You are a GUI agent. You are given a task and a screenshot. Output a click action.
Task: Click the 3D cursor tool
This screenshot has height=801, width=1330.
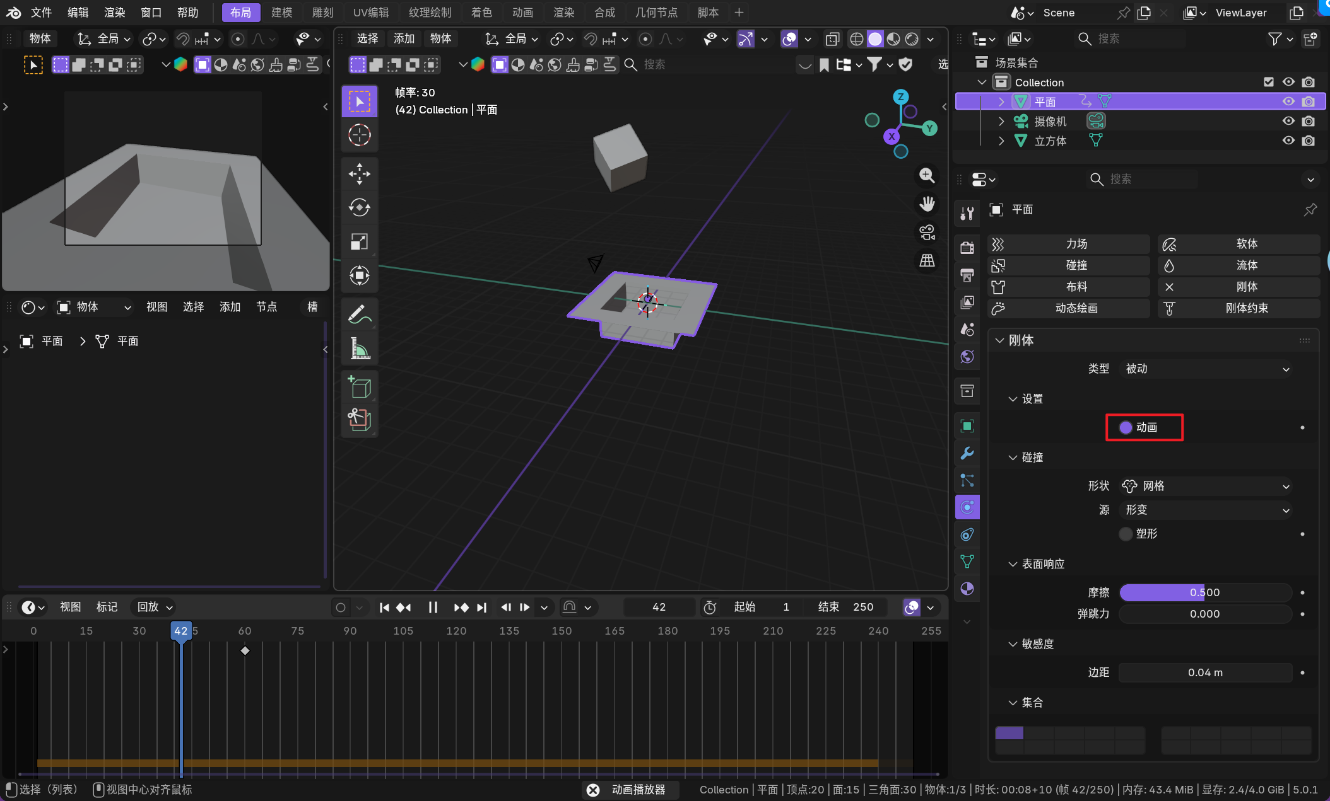coord(359,135)
